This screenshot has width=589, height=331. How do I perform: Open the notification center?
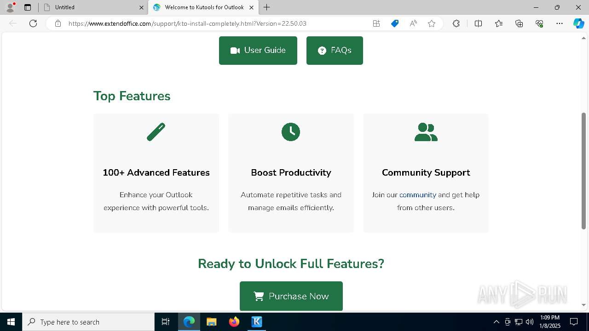coord(574,322)
